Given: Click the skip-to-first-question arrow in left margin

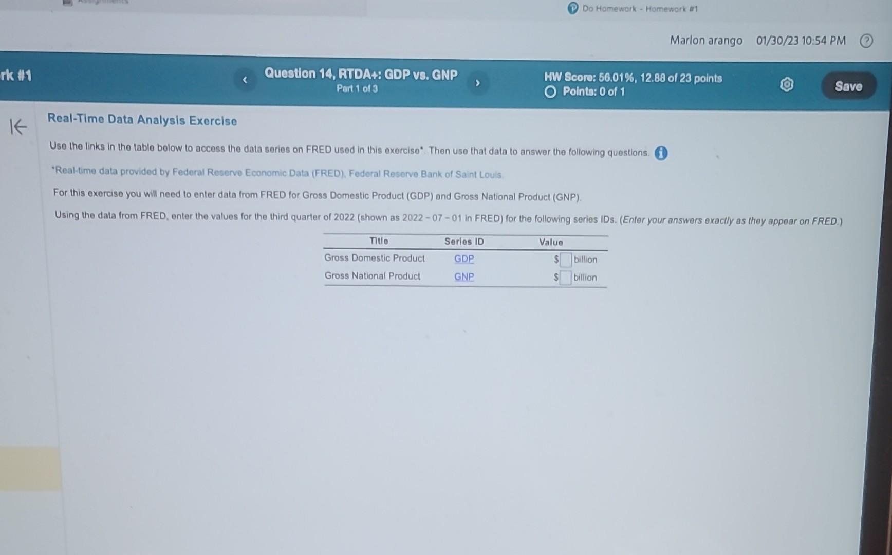Looking at the screenshot, I should pos(17,127).
